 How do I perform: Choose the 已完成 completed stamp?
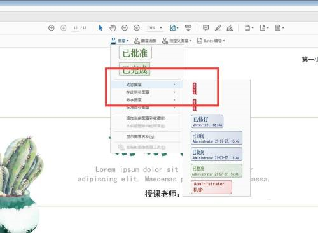pos(135,69)
